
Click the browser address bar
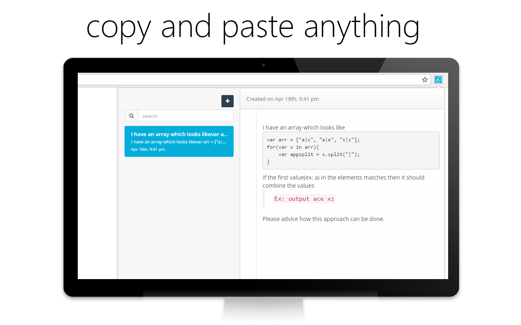244,79
